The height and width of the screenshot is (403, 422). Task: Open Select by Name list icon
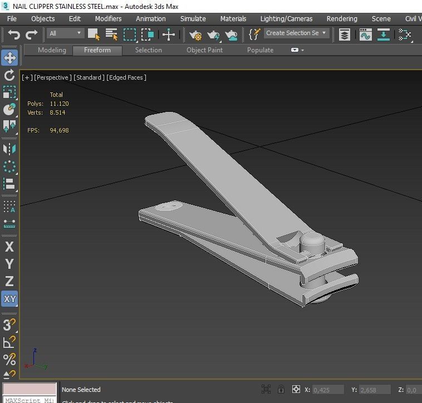point(111,35)
